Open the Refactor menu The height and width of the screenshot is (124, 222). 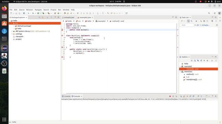(29, 10)
